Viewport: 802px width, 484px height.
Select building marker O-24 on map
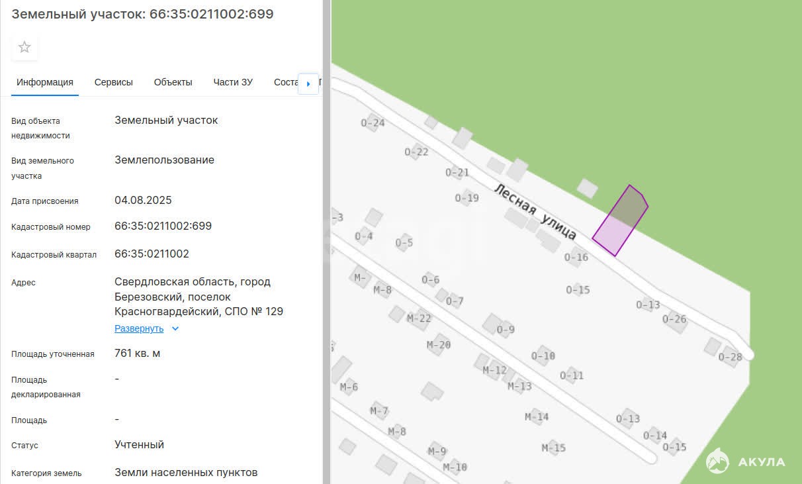373,122
